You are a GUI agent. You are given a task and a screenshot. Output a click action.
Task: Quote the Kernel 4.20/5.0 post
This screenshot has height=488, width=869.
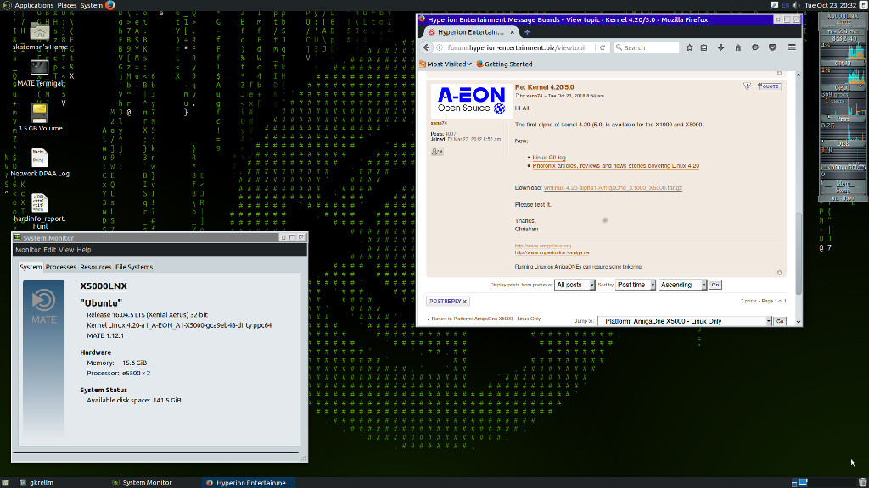pos(769,86)
